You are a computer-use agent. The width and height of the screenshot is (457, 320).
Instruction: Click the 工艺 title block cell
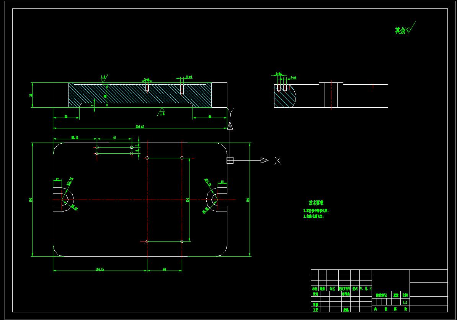[315, 310]
